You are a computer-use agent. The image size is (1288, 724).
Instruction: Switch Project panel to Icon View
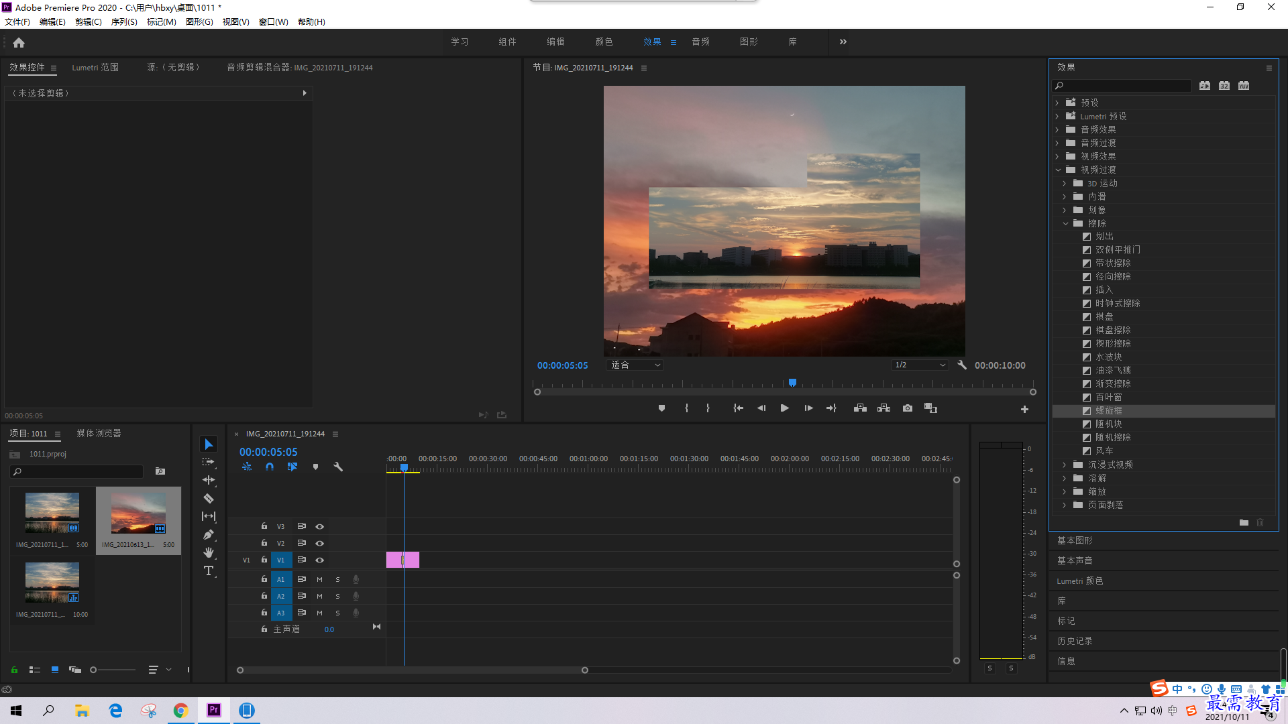[55, 670]
